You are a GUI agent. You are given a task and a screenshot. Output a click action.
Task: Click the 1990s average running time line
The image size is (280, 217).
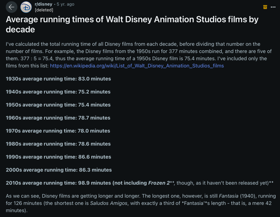(x=58, y=157)
